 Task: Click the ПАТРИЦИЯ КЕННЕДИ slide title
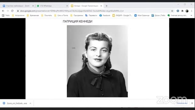[x=77, y=21]
